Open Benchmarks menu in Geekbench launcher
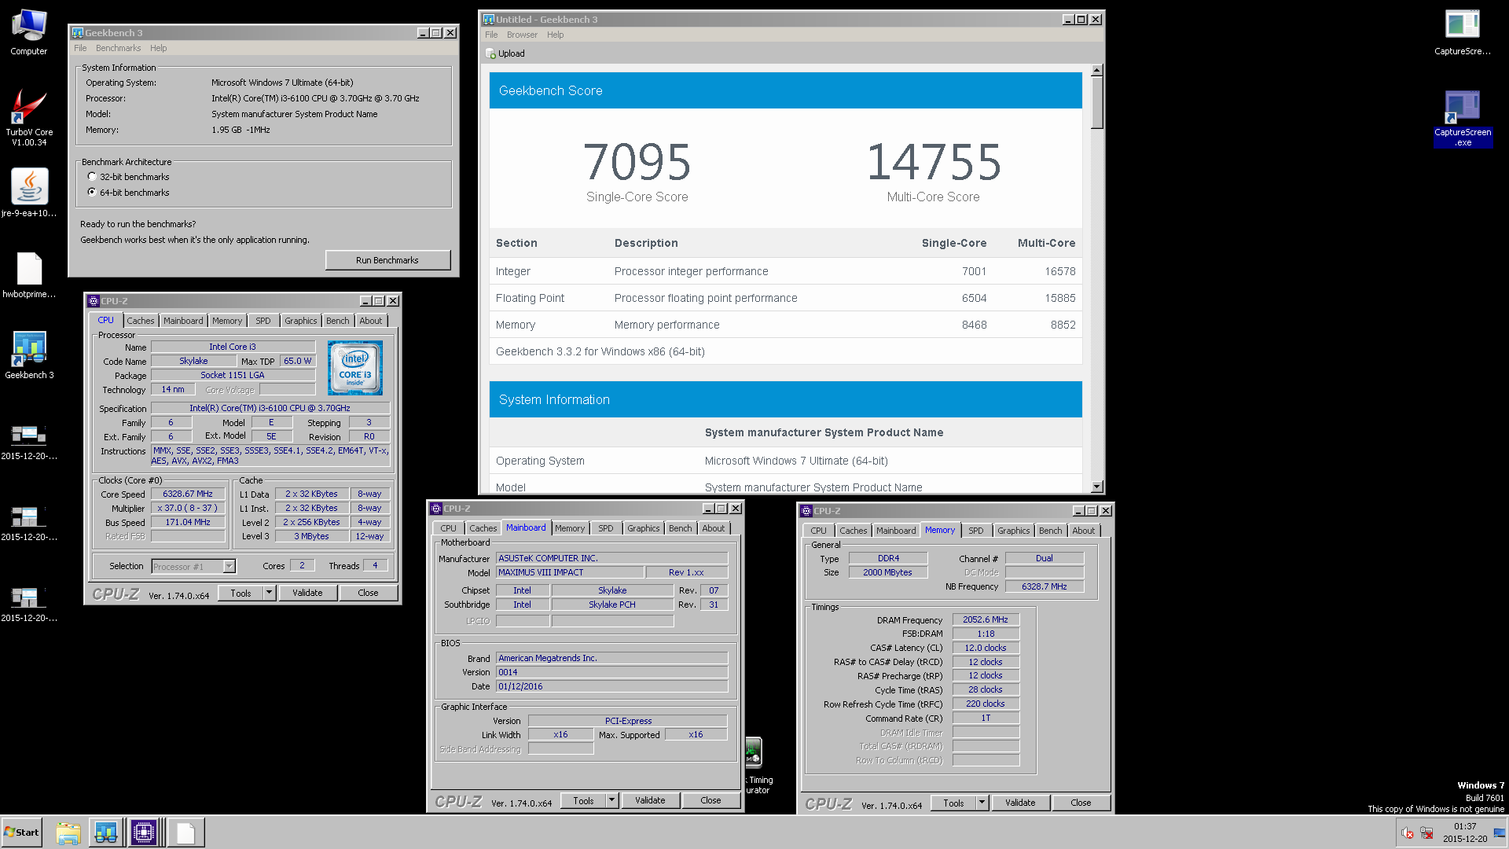The height and width of the screenshot is (849, 1509). pyautogui.click(x=118, y=48)
